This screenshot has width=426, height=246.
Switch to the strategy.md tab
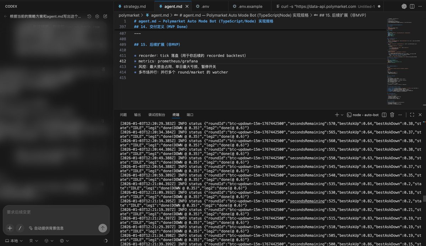135,6
